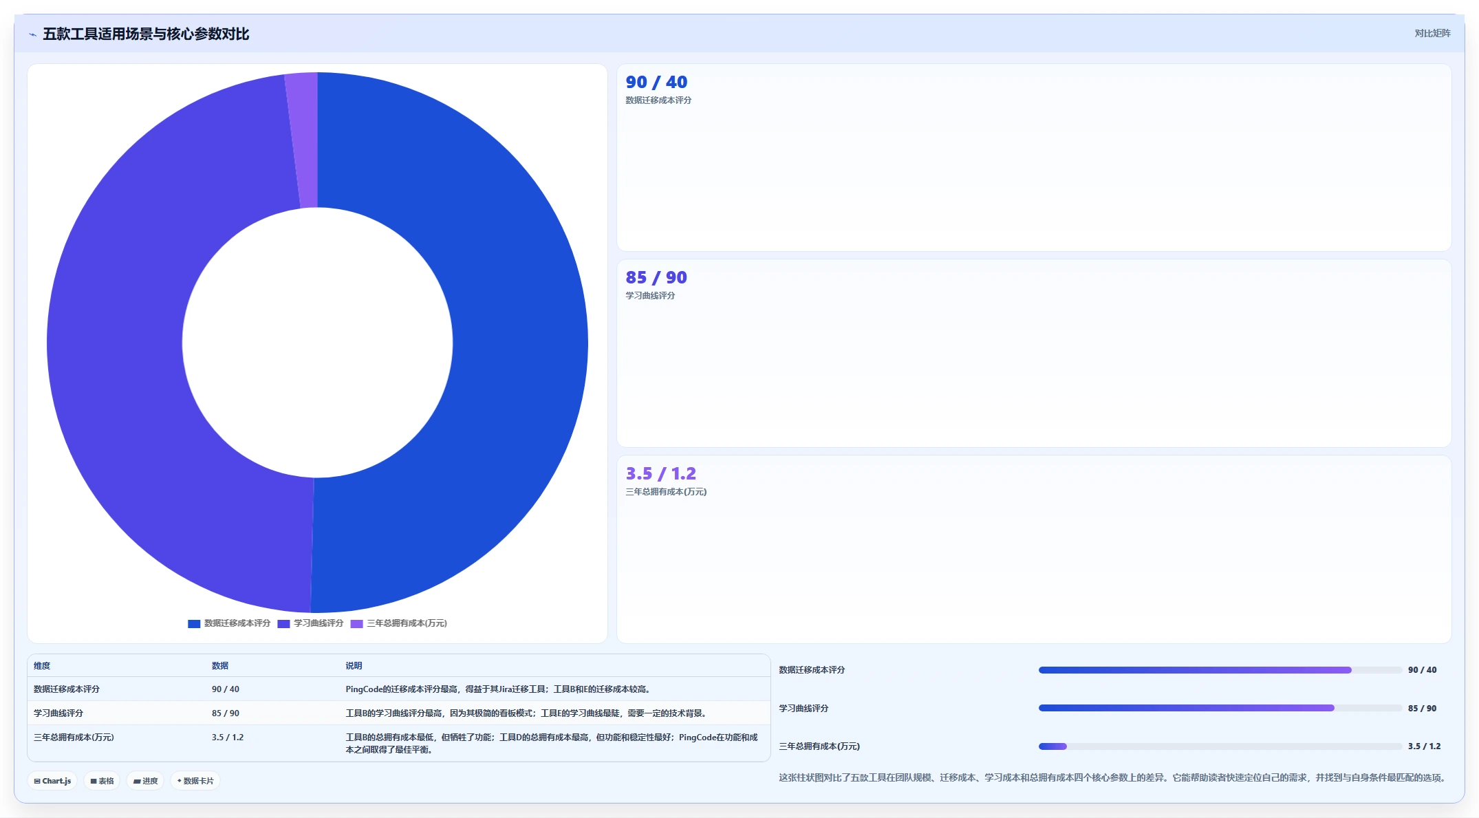Select the 三年总拥有成本(万元) table row label

tap(74, 738)
